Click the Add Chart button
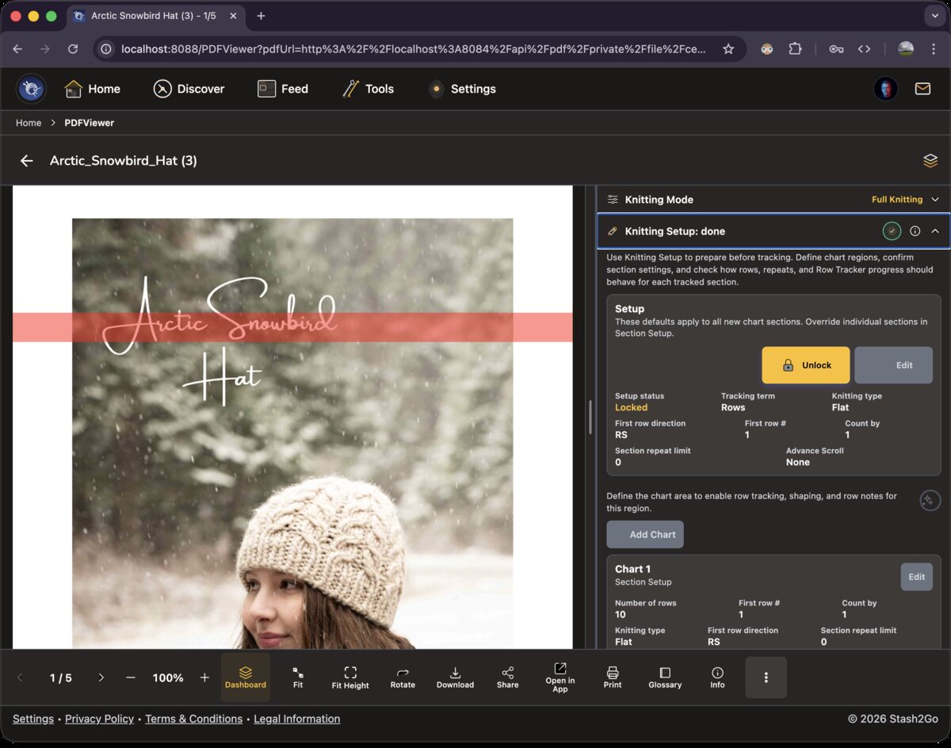951x748 pixels. 644,534
